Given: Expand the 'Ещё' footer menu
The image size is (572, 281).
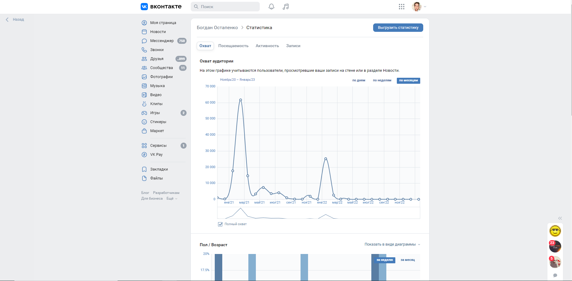Looking at the screenshot, I should 172,198.
